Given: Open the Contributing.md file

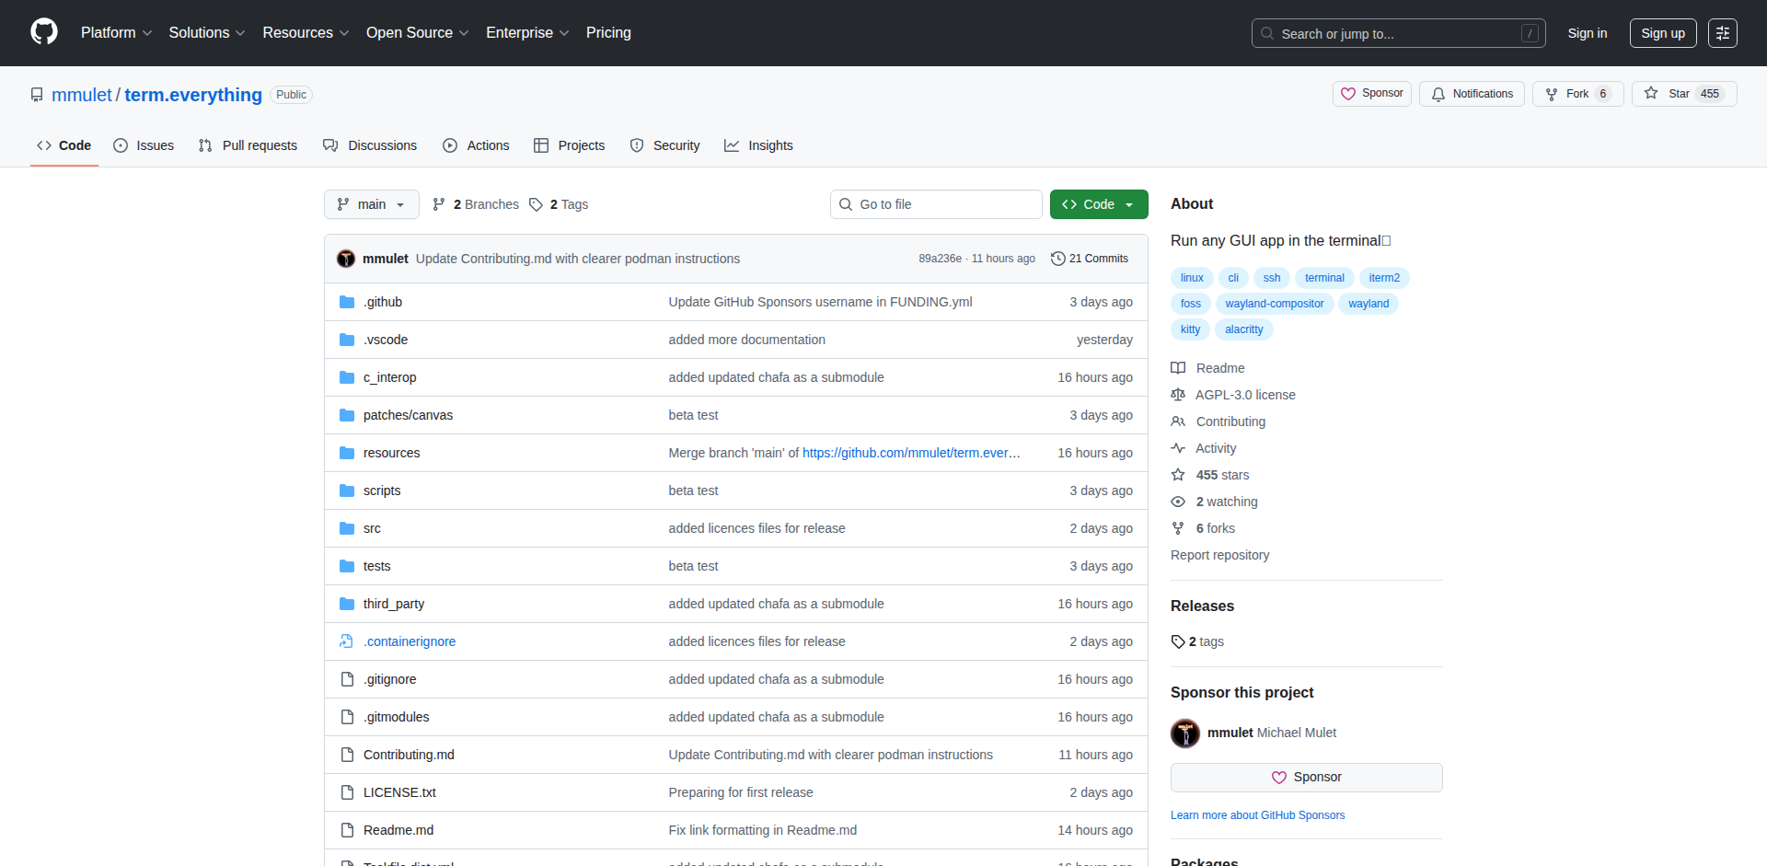Looking at the screenshot, I should point(409,755).
